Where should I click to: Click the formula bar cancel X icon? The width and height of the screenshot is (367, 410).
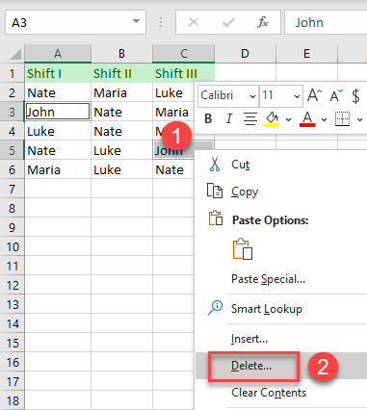click(194, 22)
